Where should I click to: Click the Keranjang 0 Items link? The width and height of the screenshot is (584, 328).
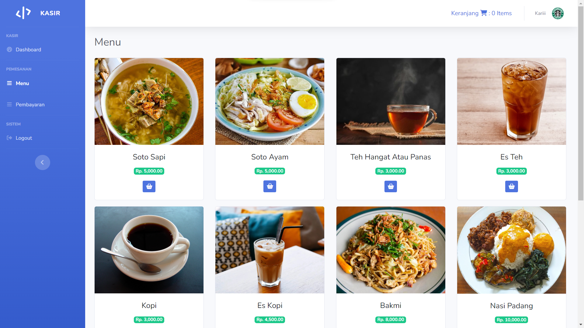(x=481, y=13)
